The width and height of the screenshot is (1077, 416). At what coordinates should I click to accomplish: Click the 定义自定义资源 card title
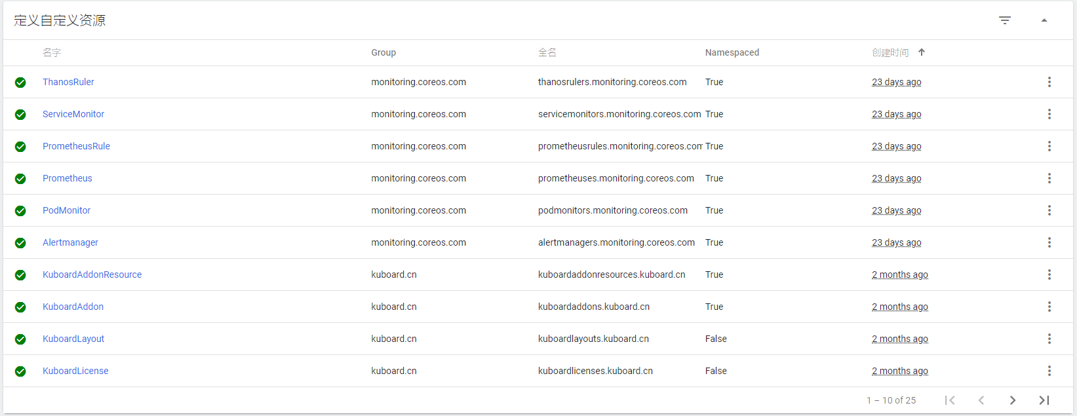60,20
